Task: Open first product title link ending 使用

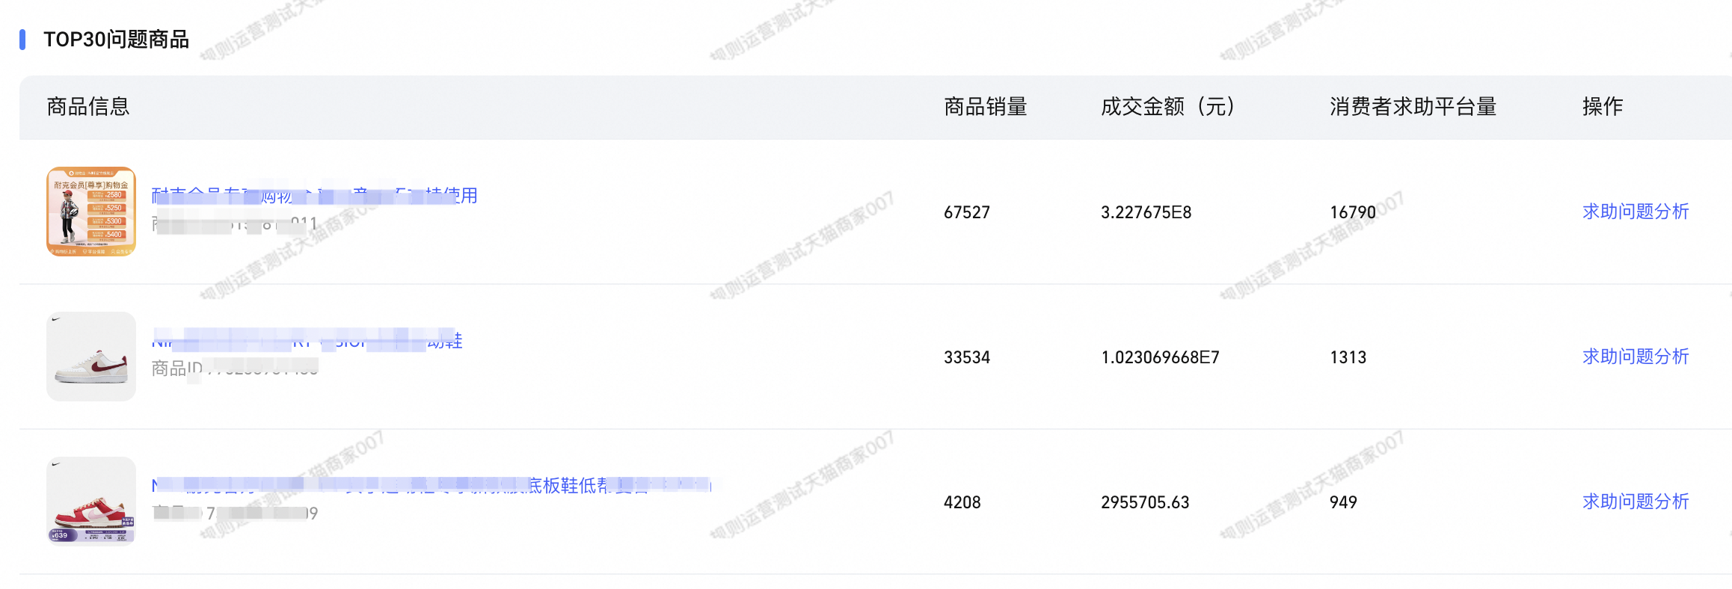Action: [x=314, y=196]
